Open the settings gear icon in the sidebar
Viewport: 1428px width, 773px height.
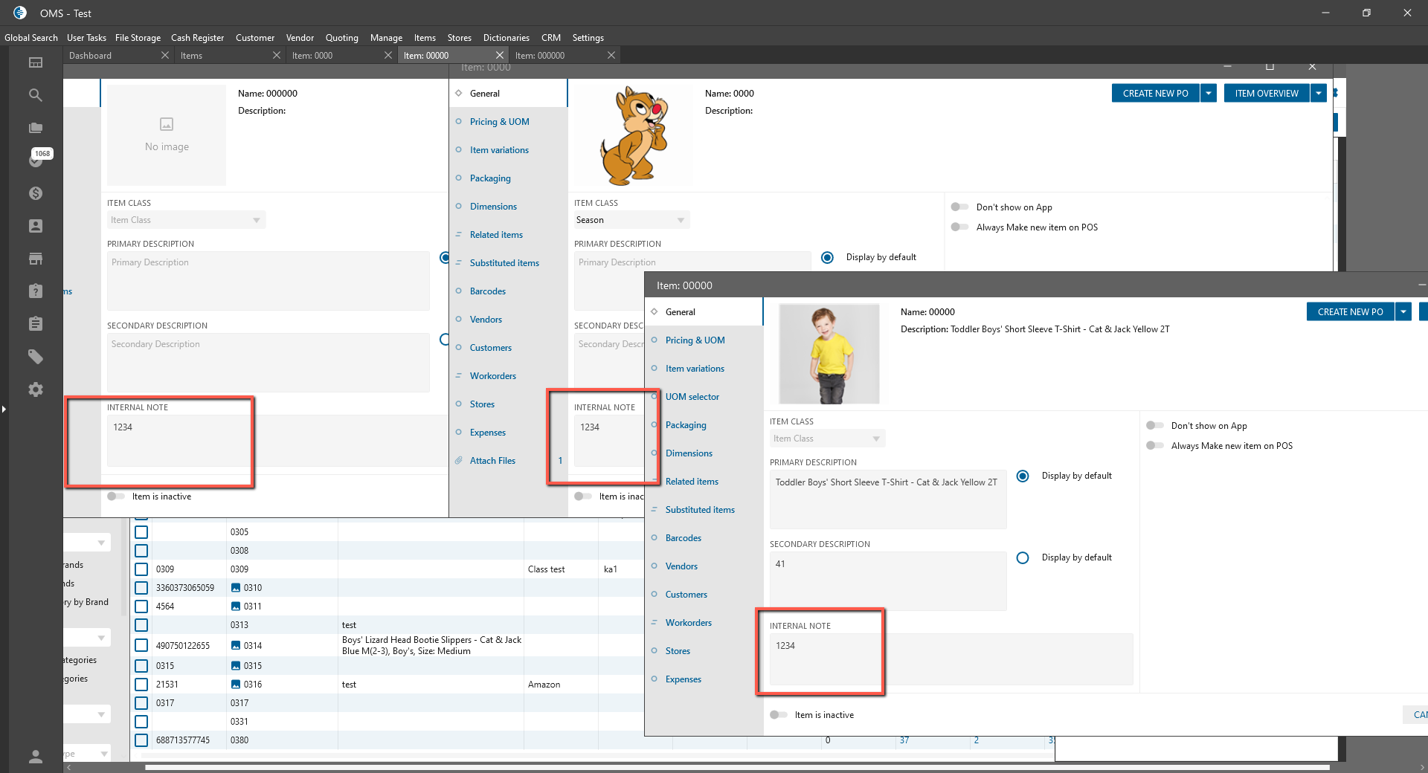point(35,389)
